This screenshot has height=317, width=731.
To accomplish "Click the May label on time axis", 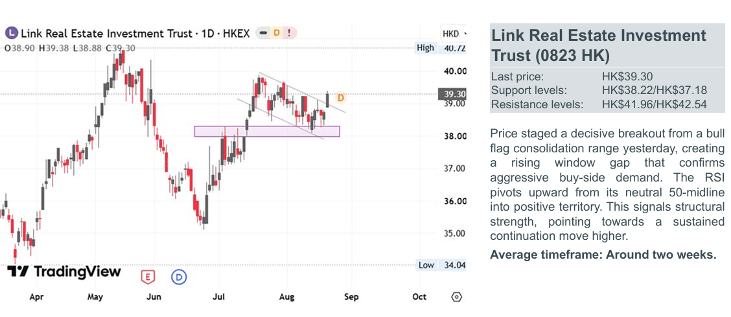I will coord(95,297).
